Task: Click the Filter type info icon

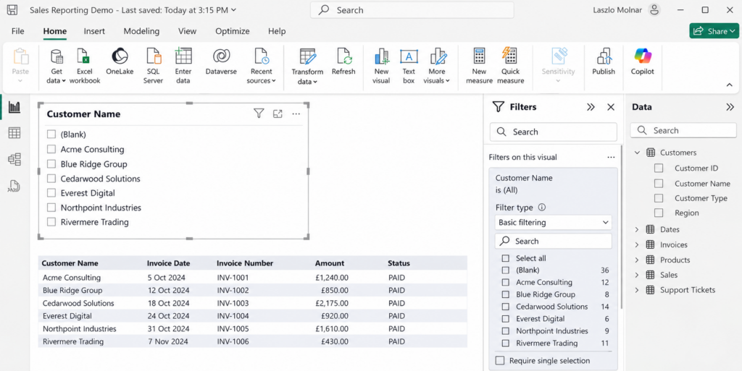Action: pos(542,208)
